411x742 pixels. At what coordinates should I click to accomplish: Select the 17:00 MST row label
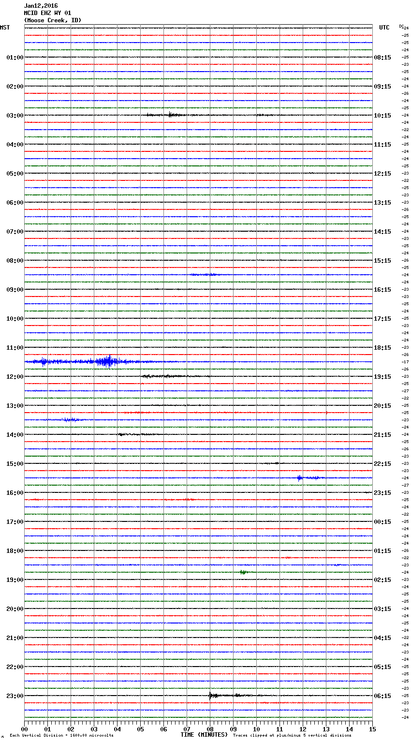15,522
